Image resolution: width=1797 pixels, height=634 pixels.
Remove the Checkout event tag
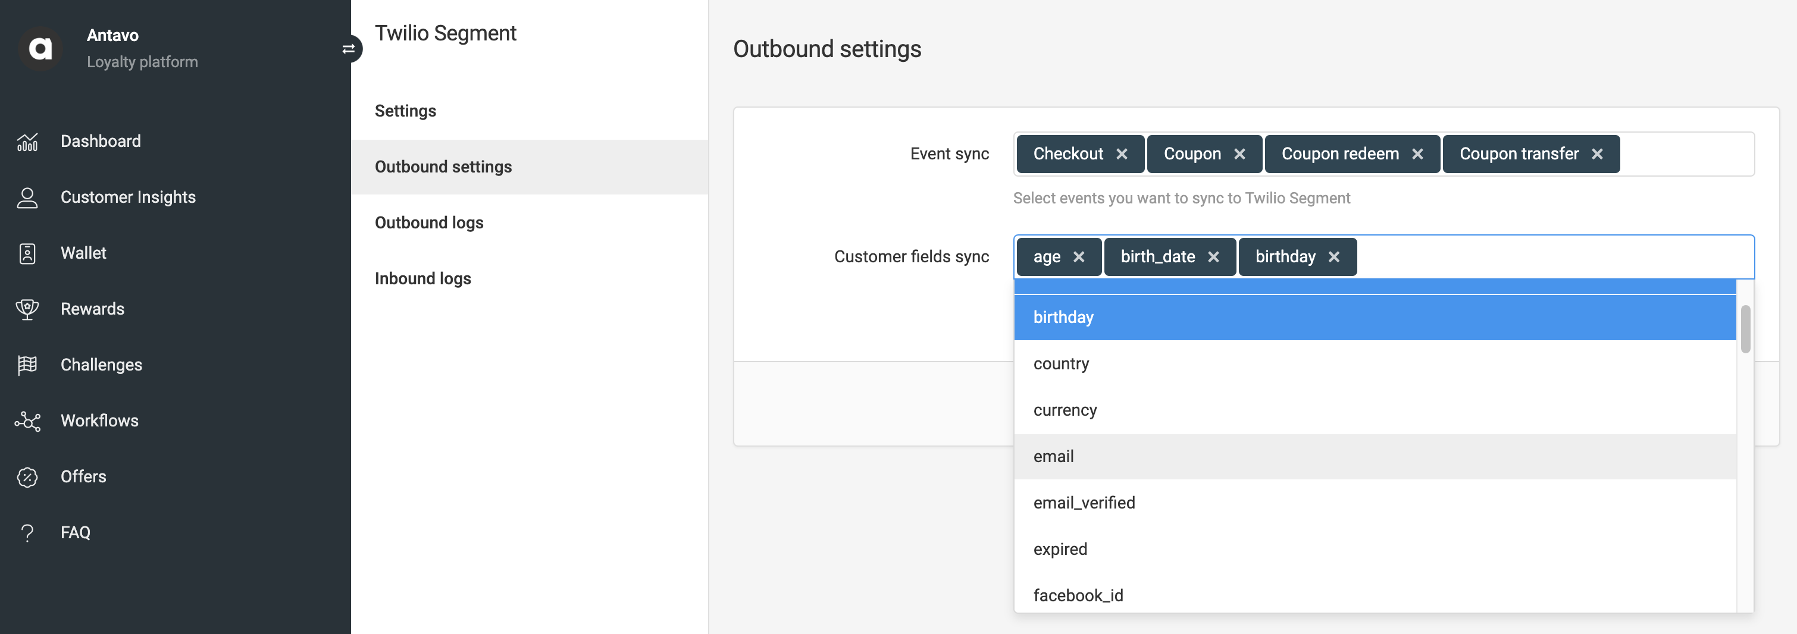(x=1122, y=153)
